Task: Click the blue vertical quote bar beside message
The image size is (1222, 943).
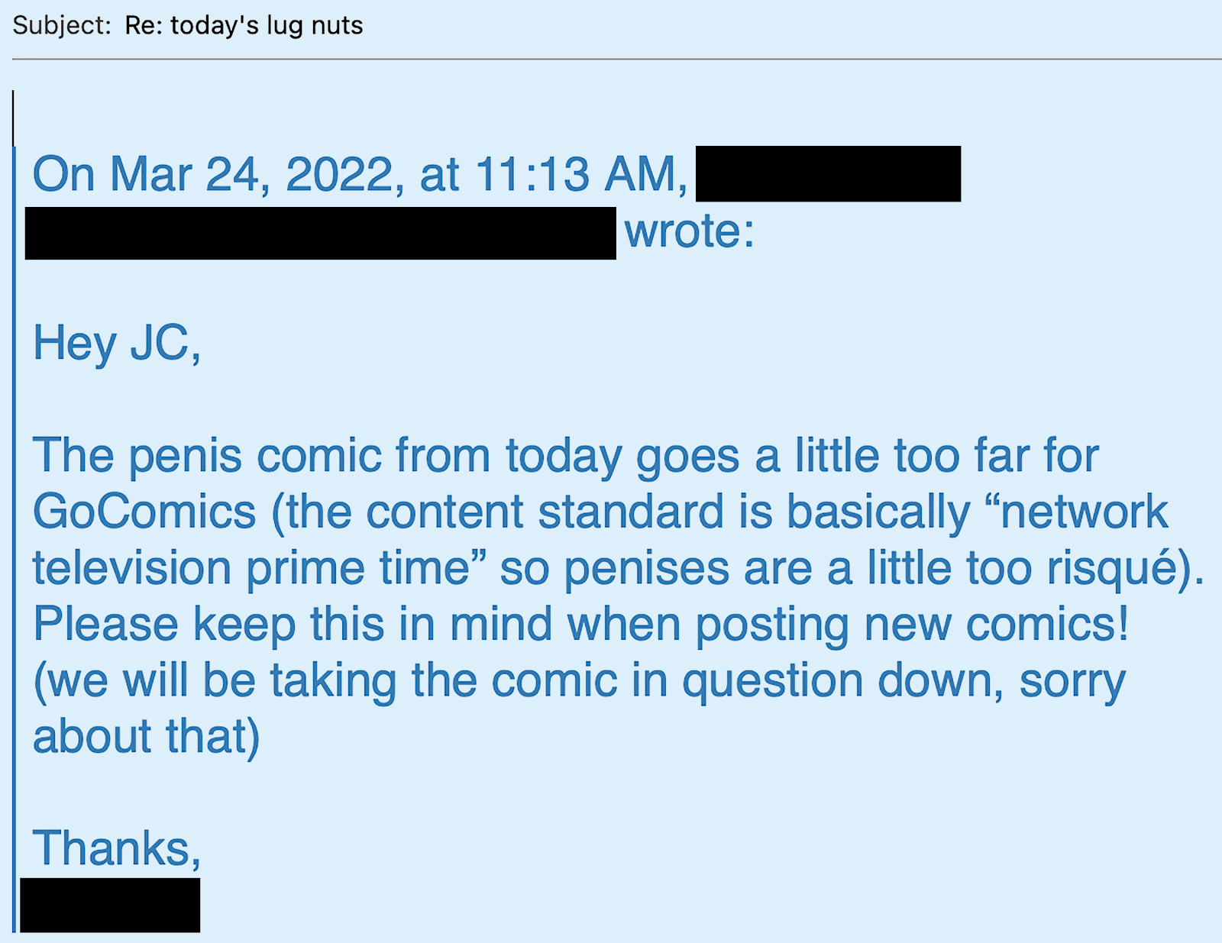Action: point(14,539)
